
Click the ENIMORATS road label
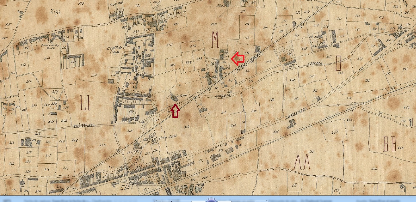click(x=84, y=125)
